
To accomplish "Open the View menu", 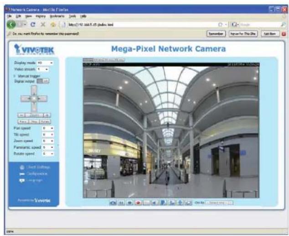I will tap(28, 16).
